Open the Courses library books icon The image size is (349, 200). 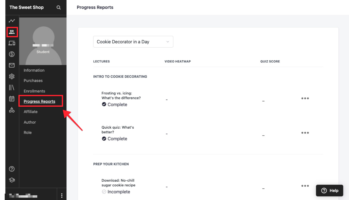pos(12,87)
